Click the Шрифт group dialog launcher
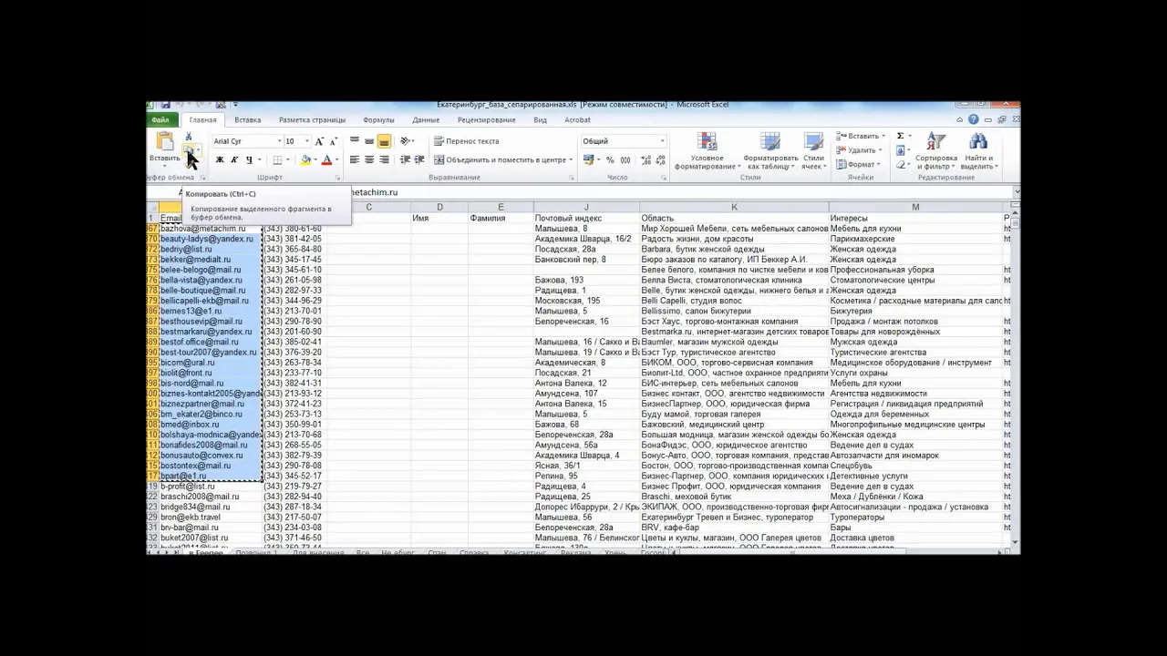 tap(339, 178)
